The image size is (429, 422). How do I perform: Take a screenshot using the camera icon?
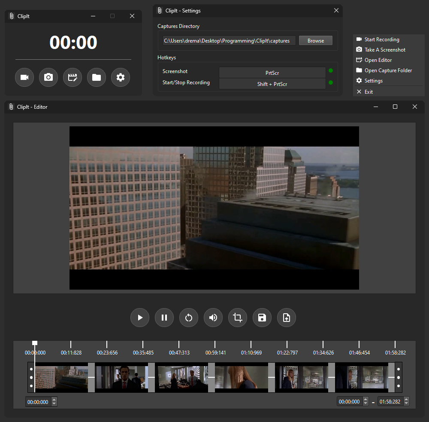click(48, 77)
